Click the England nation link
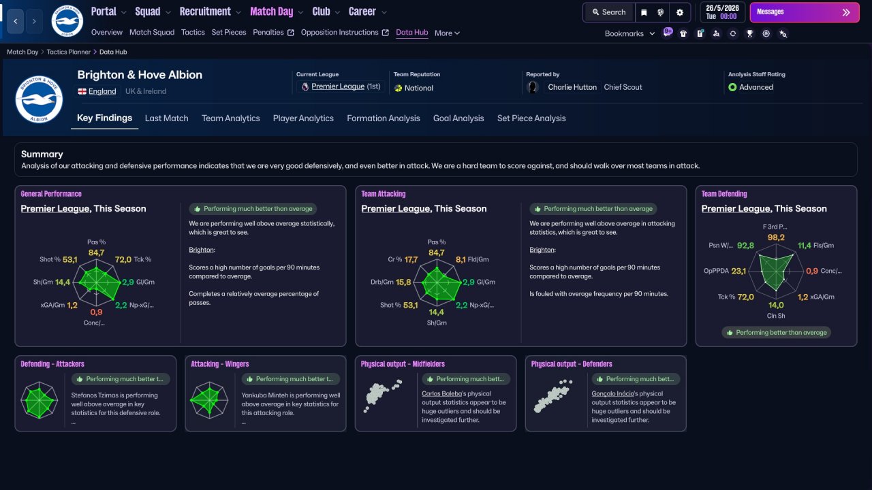 pyautogui.click(x=102, y=91)
